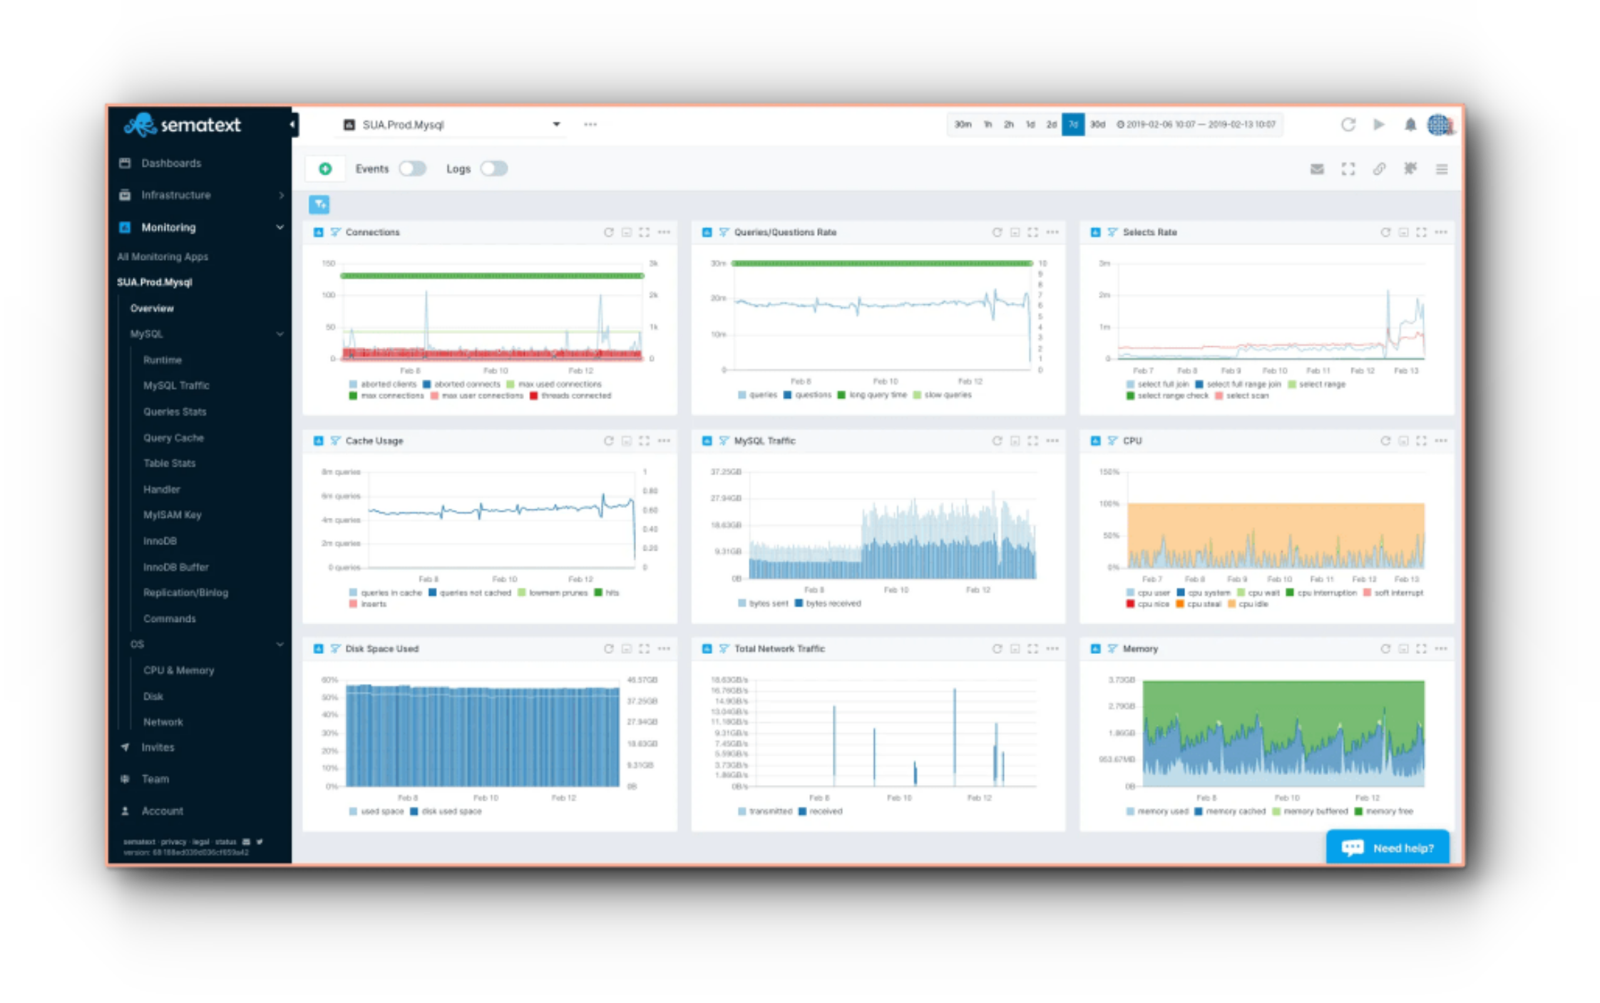
Task: Click the blue filter icon button
Action: [319, 204]
